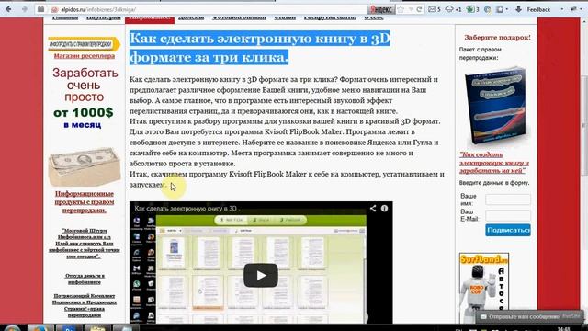588x331 pixels.
Task: Click the video title 'Как сделать электронную книгу в 3D'
Action: (187, 209)
